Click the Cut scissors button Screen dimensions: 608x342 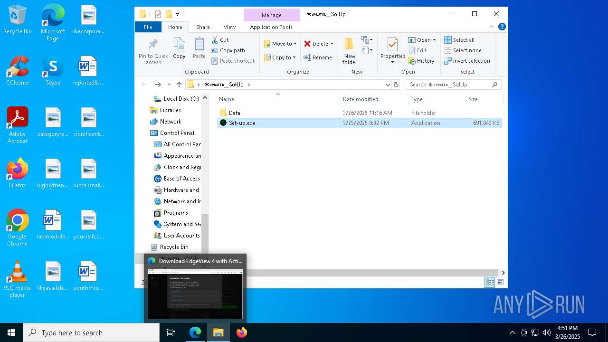pyautogui.click(x=220, y=40)
